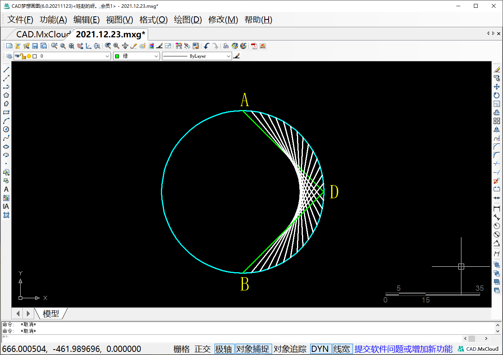Viewport: 503px width, 355px height.
Task: Click the New file icon
Action: point(9,46)
